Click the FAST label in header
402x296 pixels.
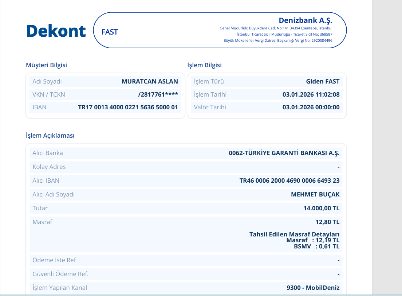tap(110, 32)
